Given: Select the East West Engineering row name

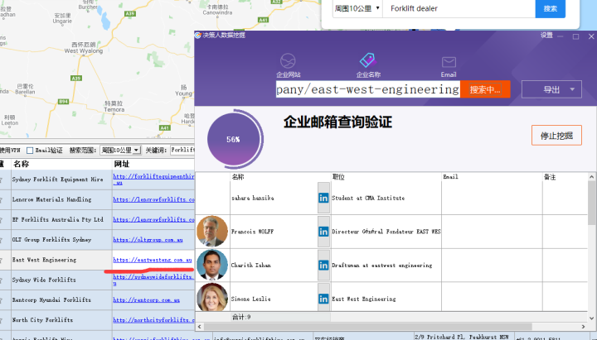Looking at the screenshot, I should point(44,260).
